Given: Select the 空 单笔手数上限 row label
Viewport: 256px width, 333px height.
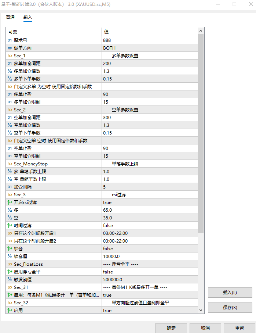Looking at the screenshot, I should tap(30, 179).
